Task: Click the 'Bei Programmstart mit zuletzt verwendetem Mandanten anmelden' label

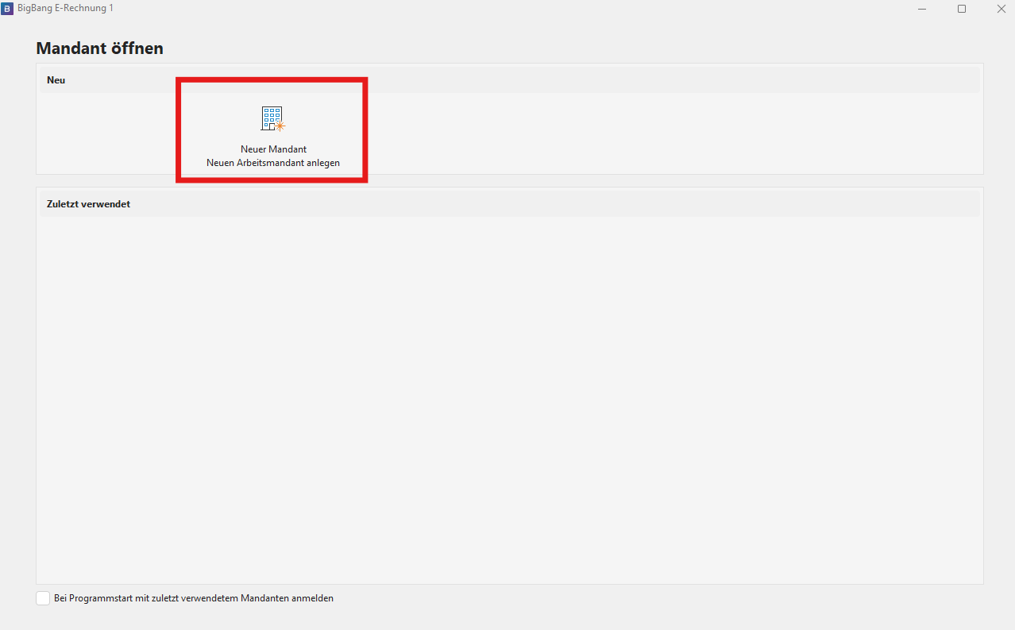Action: pyautogui.click(x=194, y=598)
